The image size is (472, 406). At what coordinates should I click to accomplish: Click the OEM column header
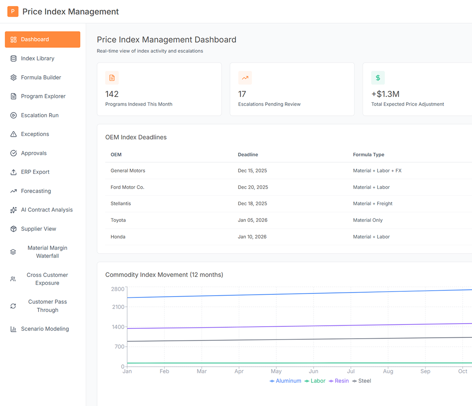(x=116, y=155)
